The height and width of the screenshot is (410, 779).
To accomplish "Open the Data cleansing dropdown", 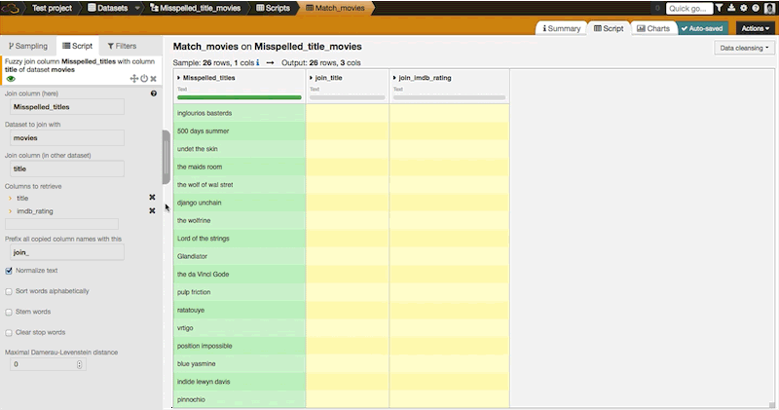I will pyautogui.click(x=744, y=48).
